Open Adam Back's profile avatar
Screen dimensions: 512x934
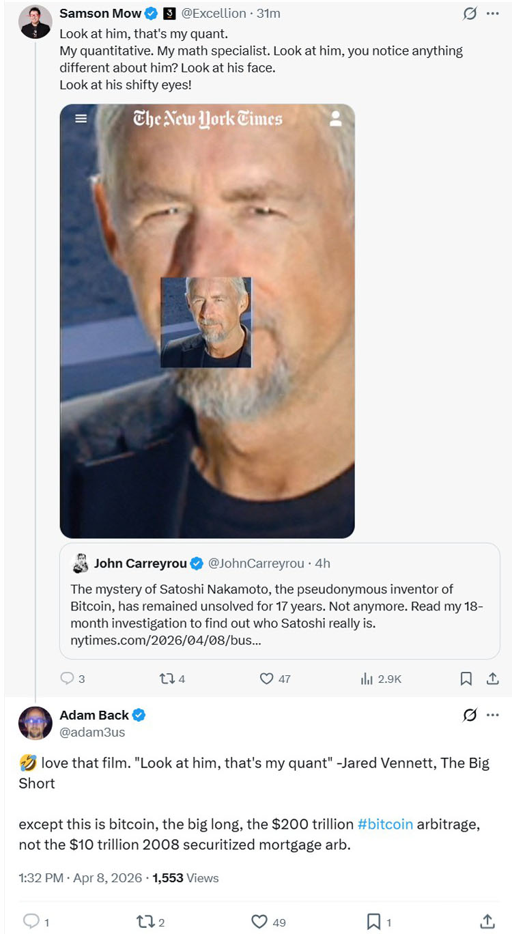point(35,723)
